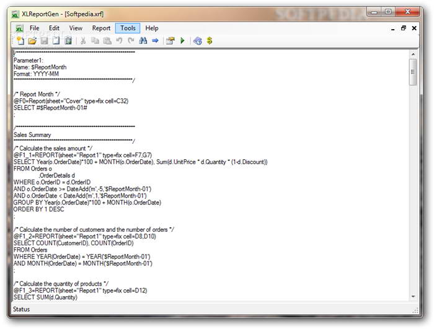Image resolution: width=434 pixels, height=329 pixels.
Task: Click the status bar resize grip
Action: tap(415, 311)
